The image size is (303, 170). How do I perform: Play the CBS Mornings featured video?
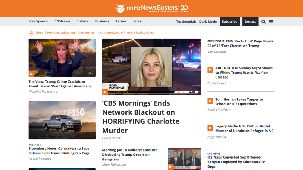point(105,92)
